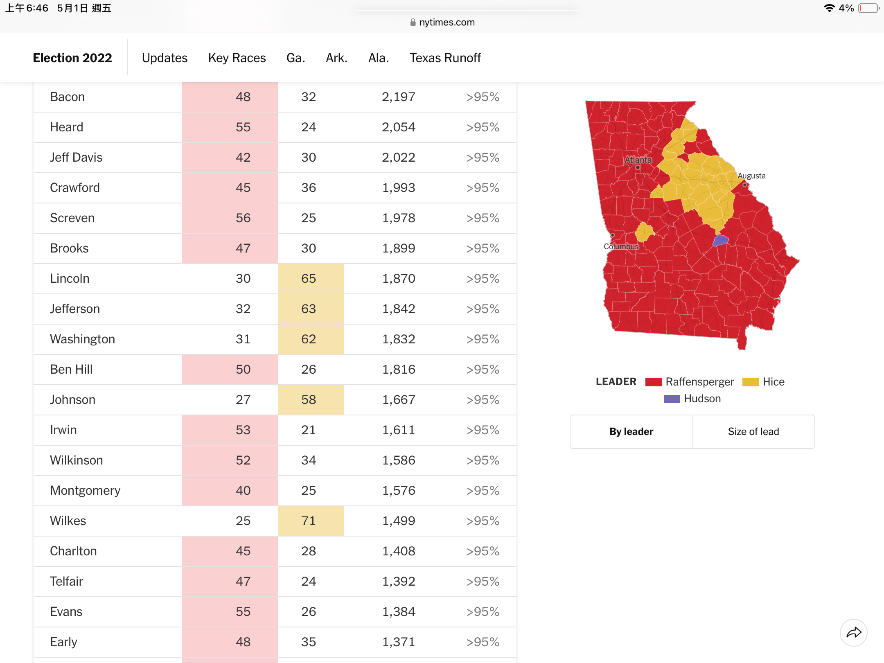884x663 pixels.
Task: Switch map view to Size of lead
Action: (753, 432)
